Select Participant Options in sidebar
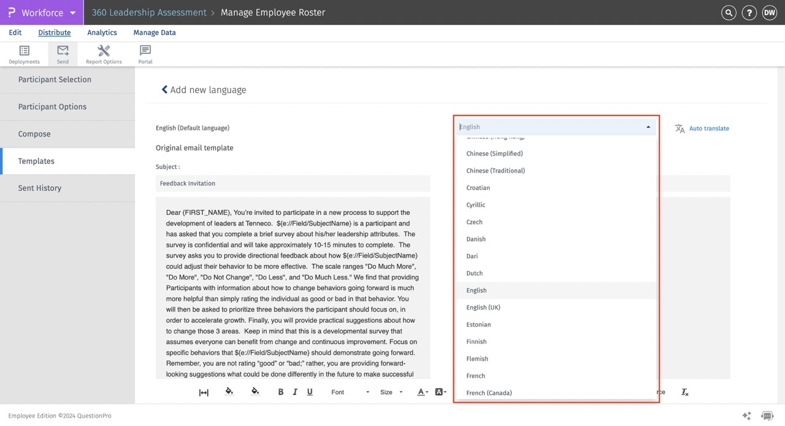785x426 pixels. pos(52,107)
